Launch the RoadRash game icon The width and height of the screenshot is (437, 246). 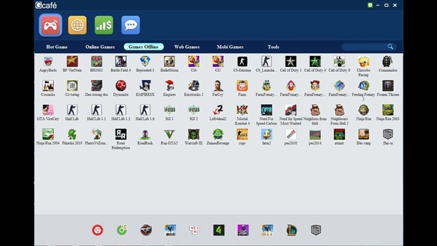pos(145,134)
